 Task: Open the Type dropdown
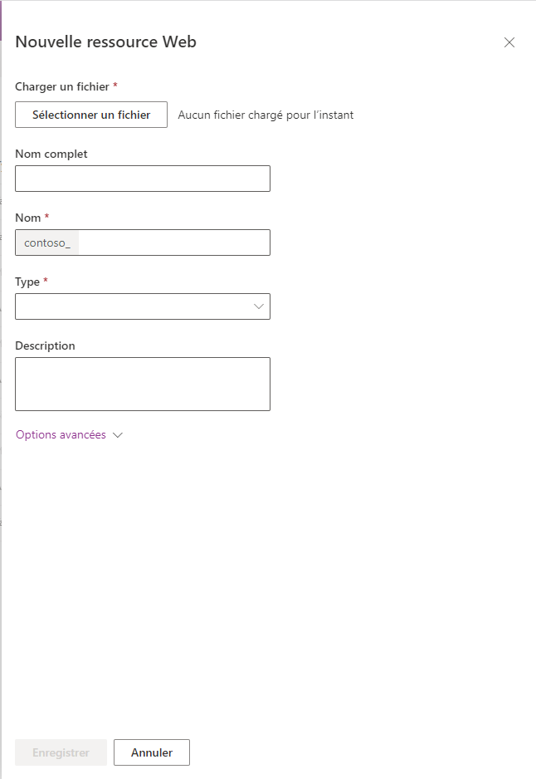(142, 306)
